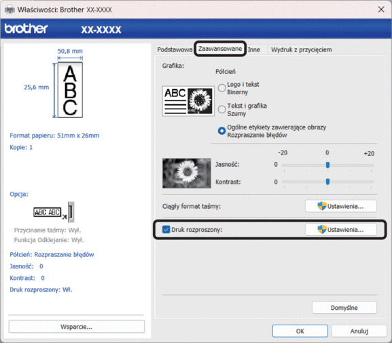Open the Inne tab
The height and width of the screenshot is (343, 392).
click(254, 49)
